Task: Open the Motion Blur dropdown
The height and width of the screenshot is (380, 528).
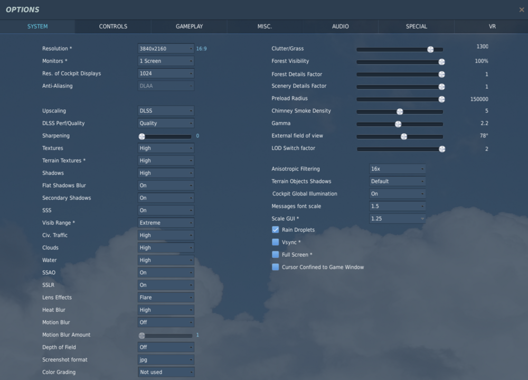Action: coord(166,322)
